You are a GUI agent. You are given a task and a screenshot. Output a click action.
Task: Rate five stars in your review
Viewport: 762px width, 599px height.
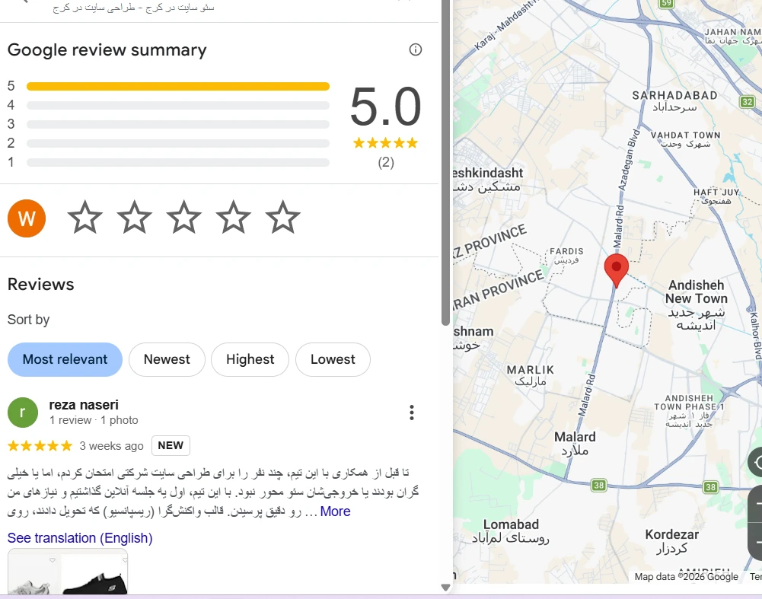pyautogui.click(x=283, y=217)
